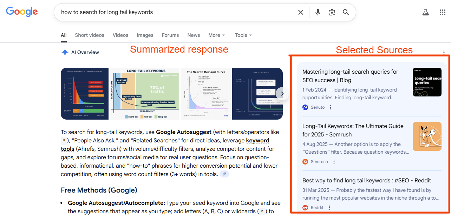Open the r/SEO Reddit result
Image resolution: width=451 pixels, height=215 pixels.
[366, 180]
